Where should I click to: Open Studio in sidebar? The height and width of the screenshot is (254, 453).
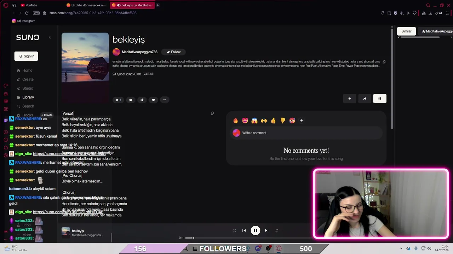25,88
